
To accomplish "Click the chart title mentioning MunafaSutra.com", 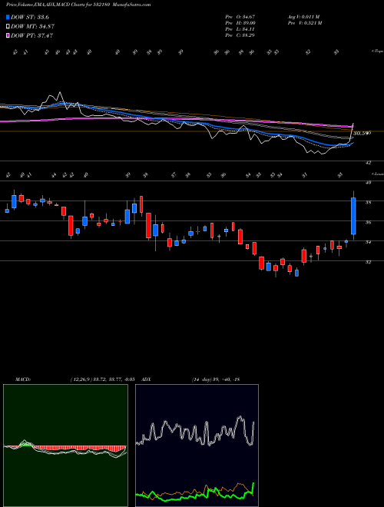I will [78, 5].
